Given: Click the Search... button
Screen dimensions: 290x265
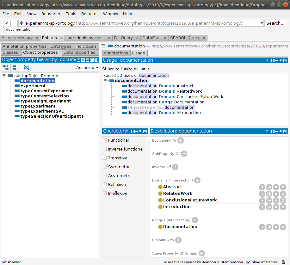Looking at the screenshot, I should pyautogui.click(x=275, y=23).
